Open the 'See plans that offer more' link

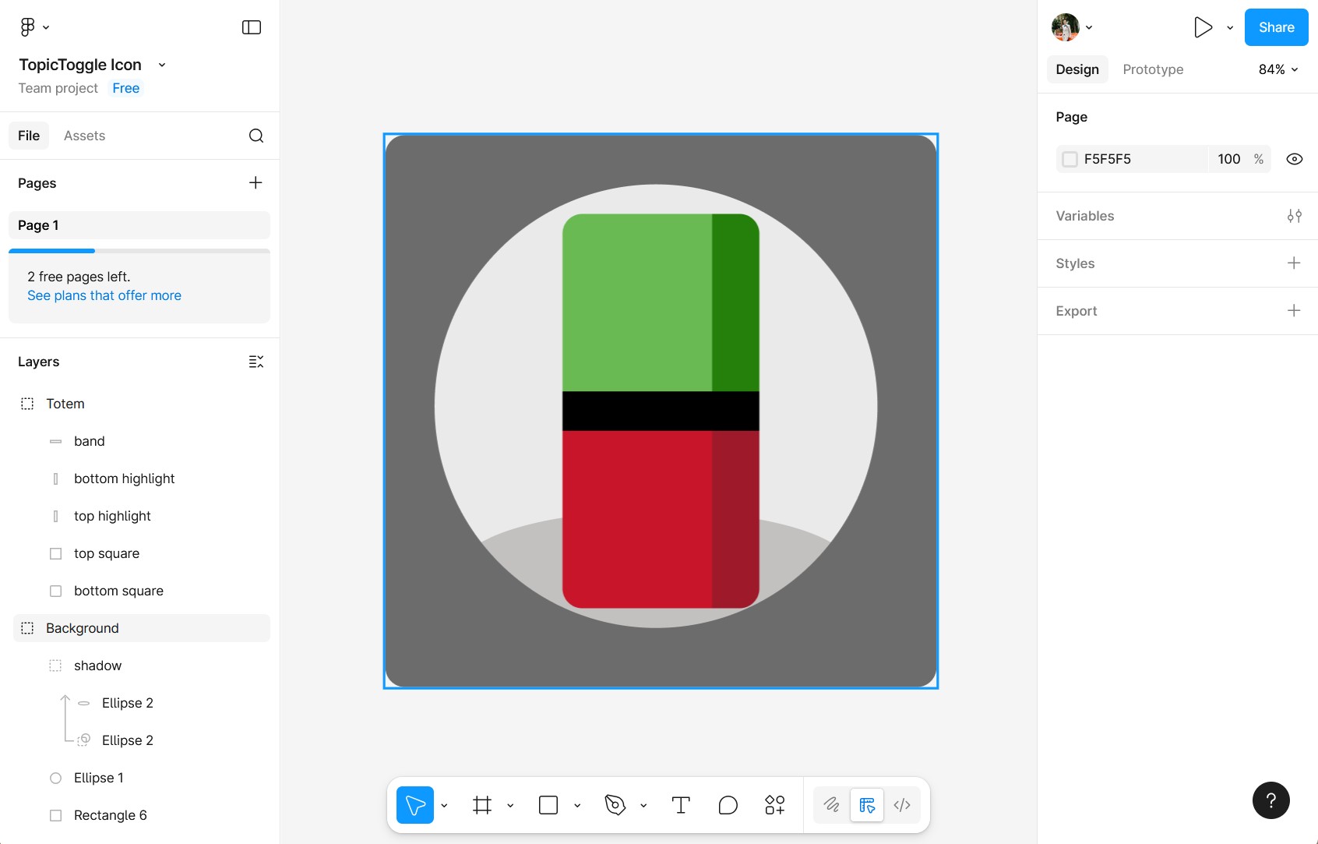pos(104,295)
